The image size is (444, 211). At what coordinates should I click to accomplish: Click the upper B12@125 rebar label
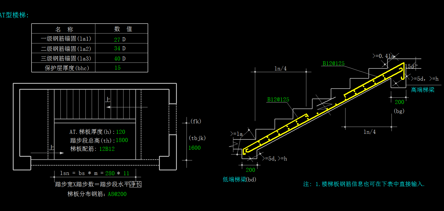pyautogui.click(x=334, y=63)
